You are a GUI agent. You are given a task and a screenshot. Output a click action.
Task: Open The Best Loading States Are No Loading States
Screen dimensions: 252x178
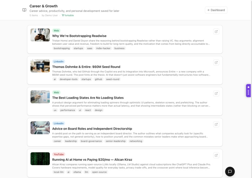pyautogui.click(x=88, y=98)
